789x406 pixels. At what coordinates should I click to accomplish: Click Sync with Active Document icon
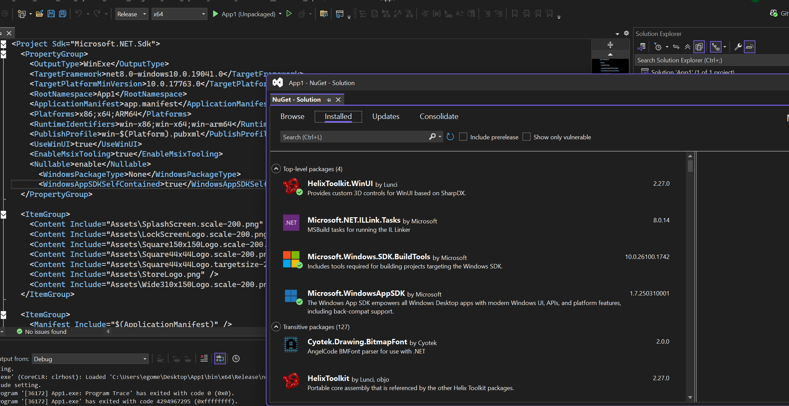[x=676, y=47]
